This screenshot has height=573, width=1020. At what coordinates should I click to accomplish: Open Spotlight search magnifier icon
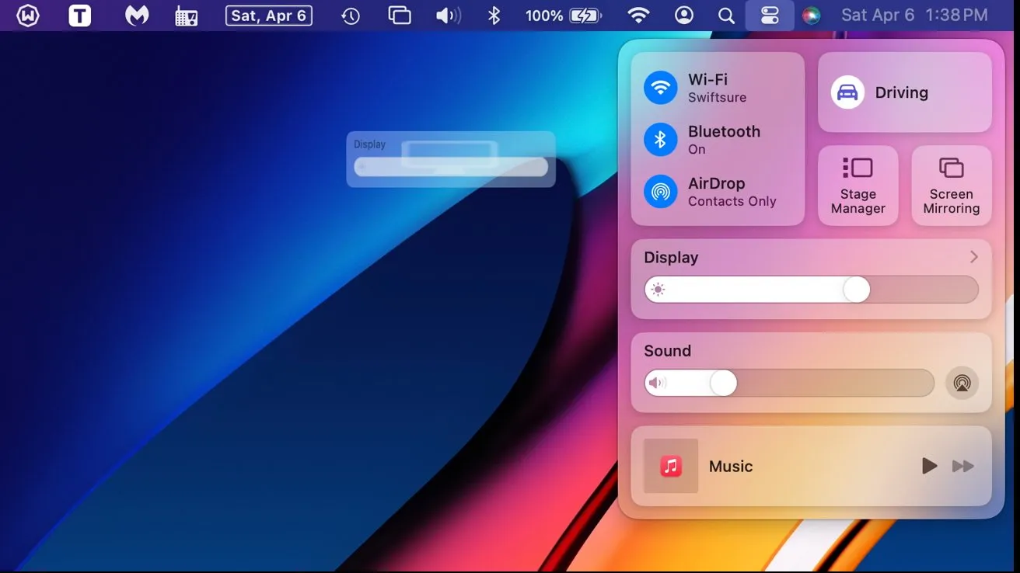[726, 16]
